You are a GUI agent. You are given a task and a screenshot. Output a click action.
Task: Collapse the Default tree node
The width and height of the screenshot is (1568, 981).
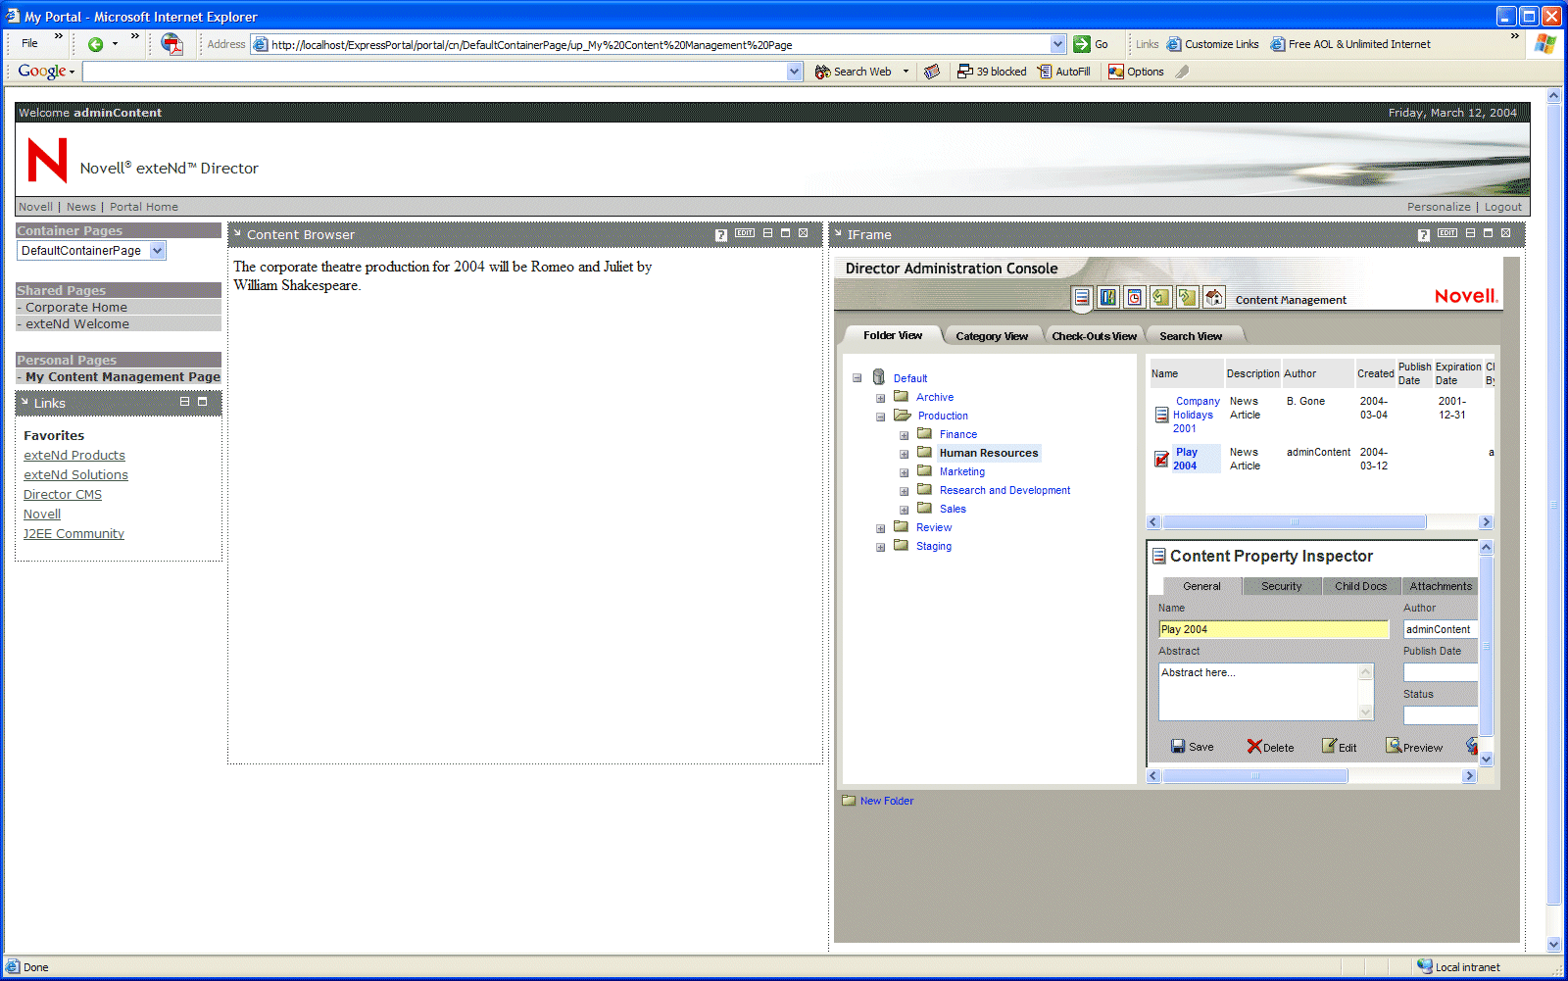[x=857, y=378]
